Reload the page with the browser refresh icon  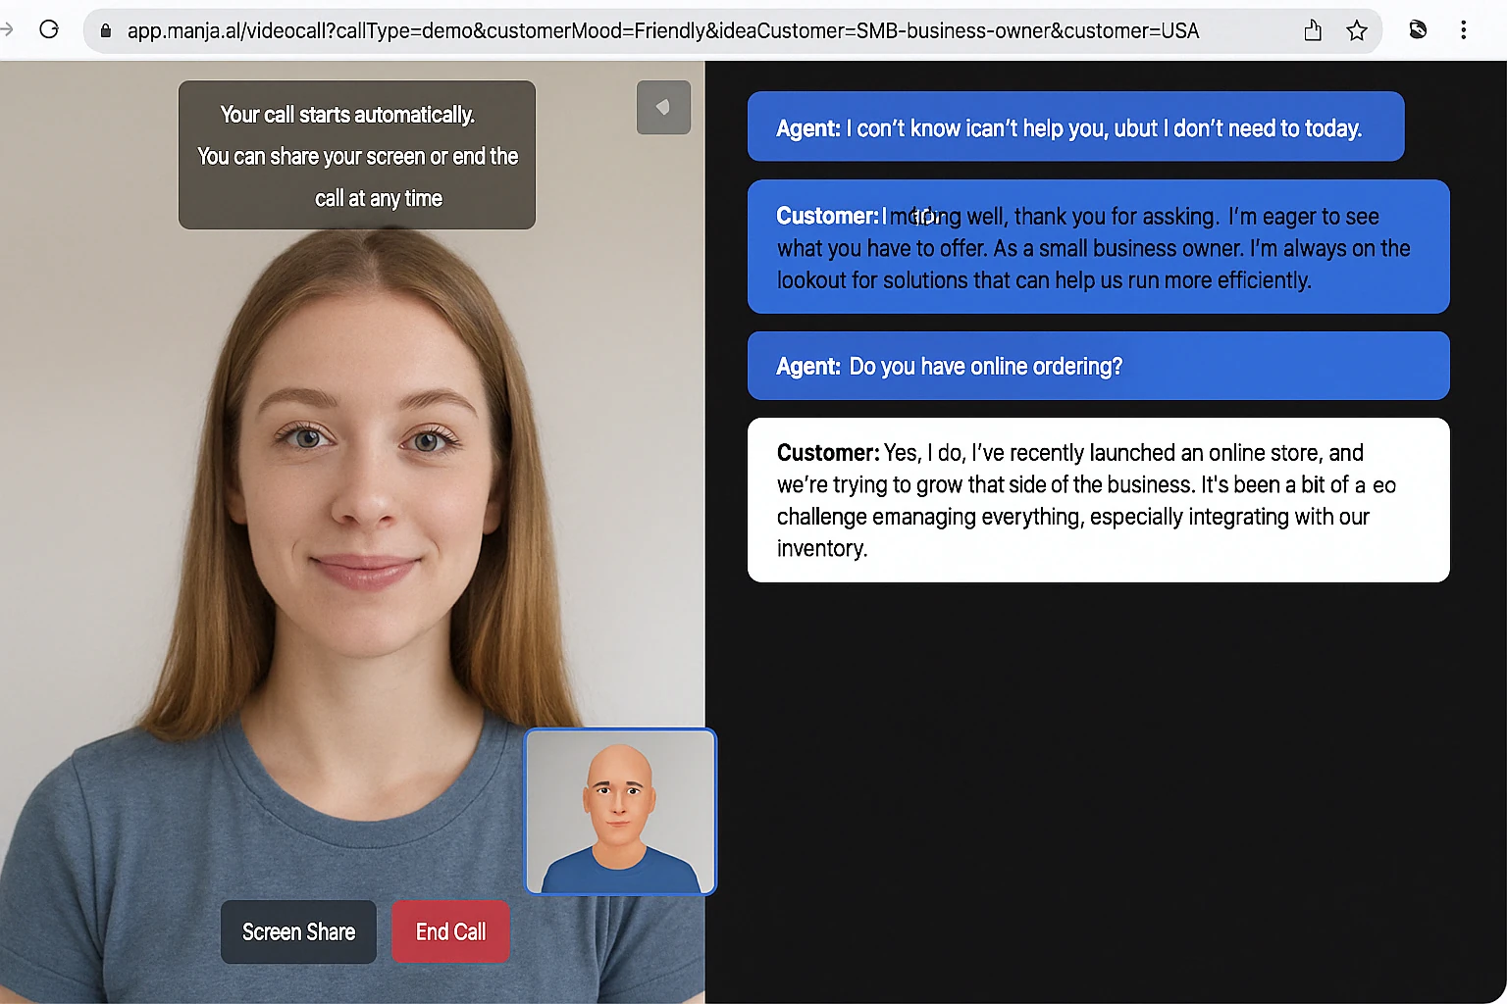(x=49, y=29)
